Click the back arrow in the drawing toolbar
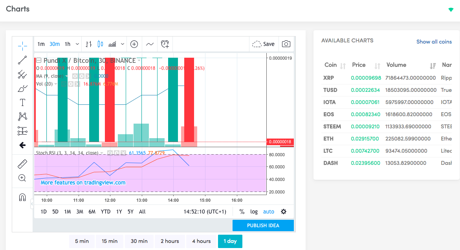Image resolution: width=460 pixels, height=250 pixels. click(x=22, y=145)
